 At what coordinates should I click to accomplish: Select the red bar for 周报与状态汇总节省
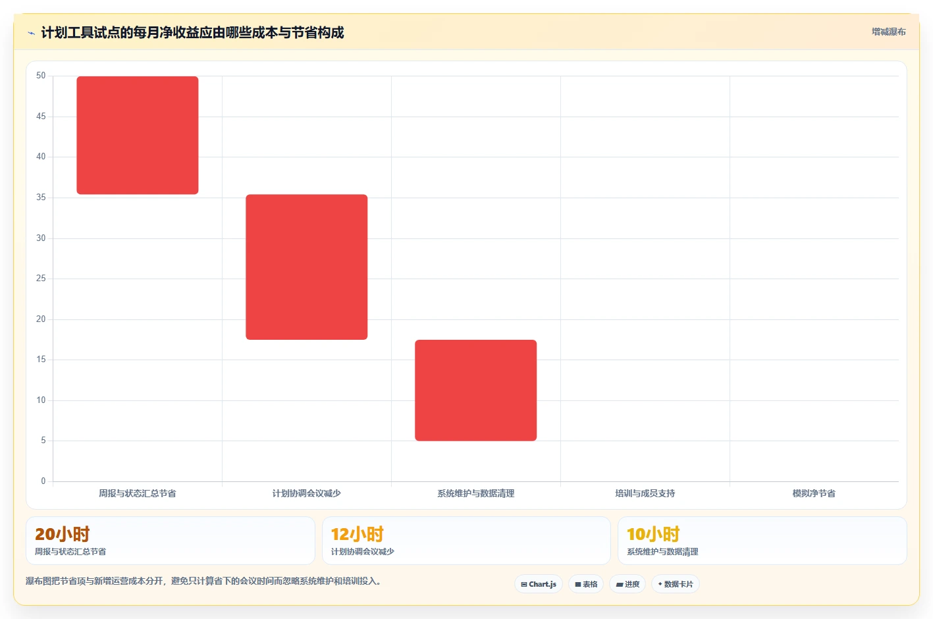[x=138, y=135]
